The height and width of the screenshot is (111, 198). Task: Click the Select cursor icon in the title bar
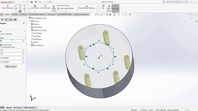(x=40, y=2)
